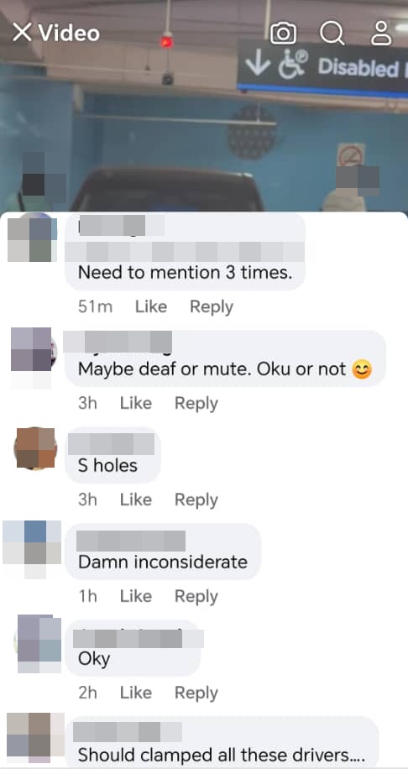Like the 'Oky' comment

coord(136,693)
